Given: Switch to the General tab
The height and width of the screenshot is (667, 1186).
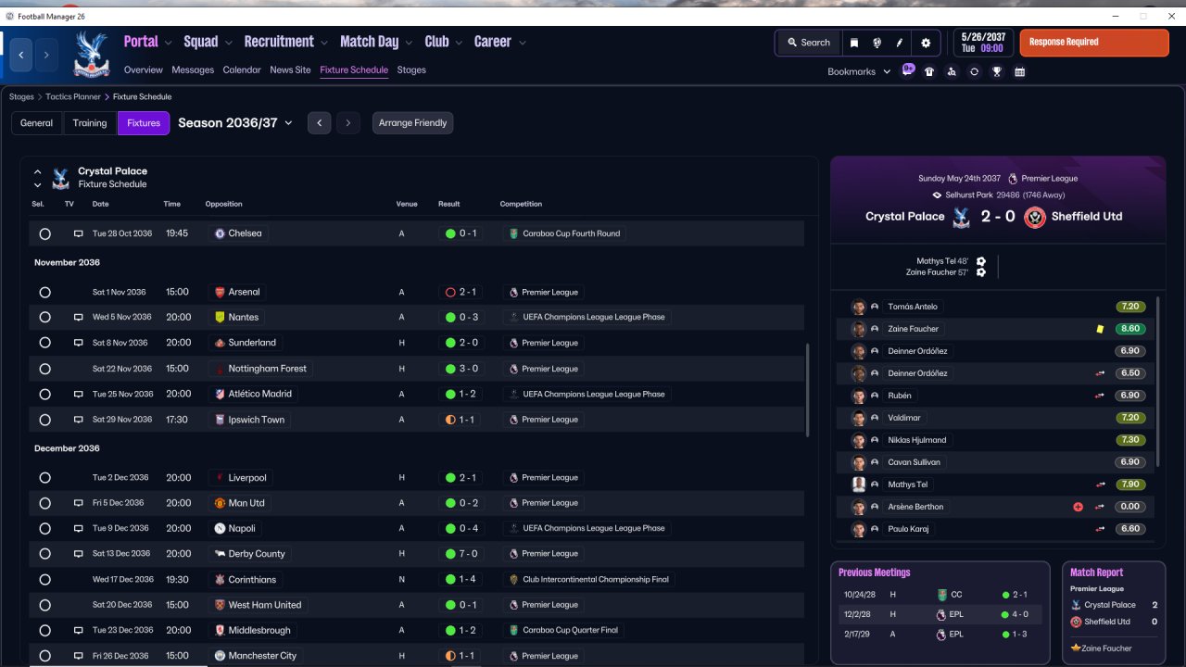Looking at the screenshot, I should click(37, 123).
